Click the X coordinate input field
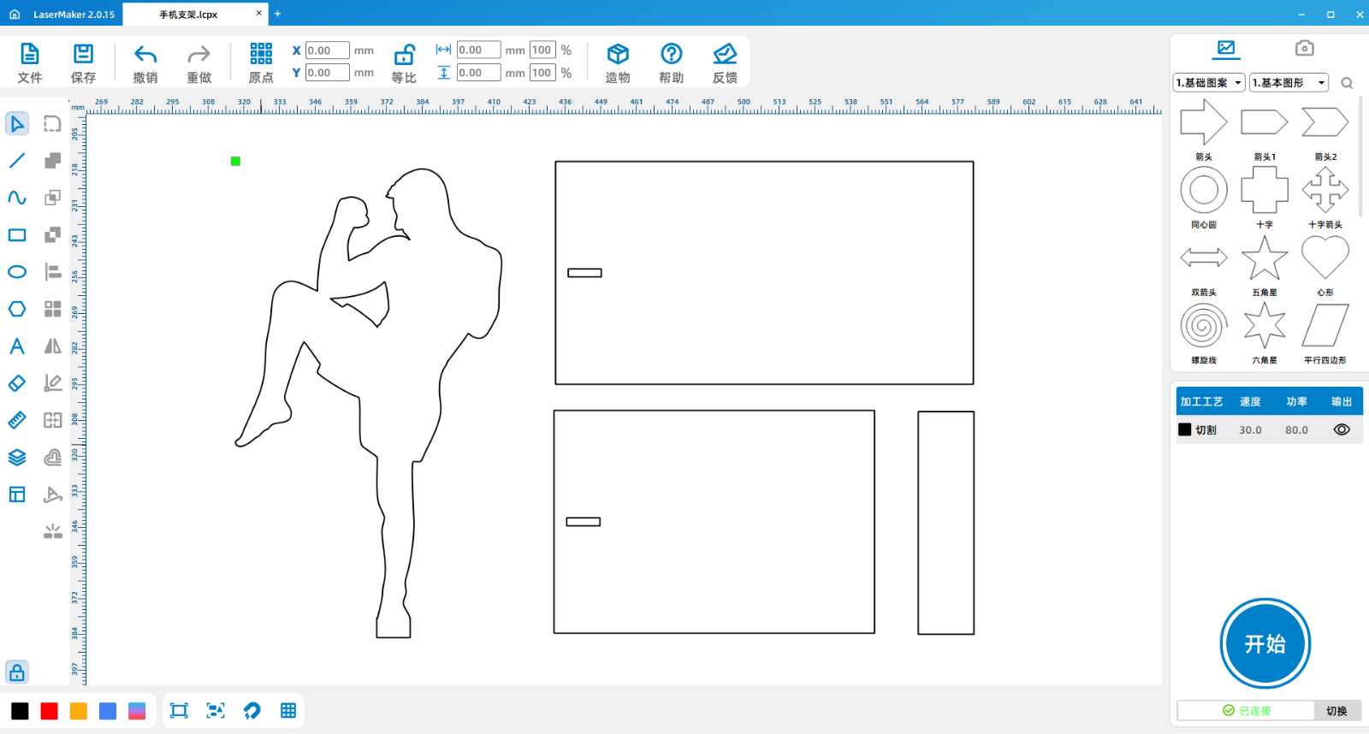1369x734 pixels. coord(327,50)
